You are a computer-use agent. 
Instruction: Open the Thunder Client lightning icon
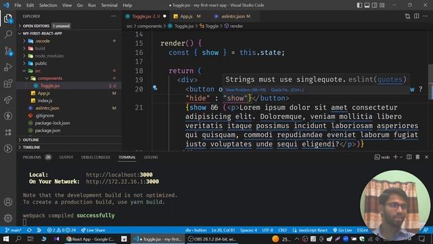click(8, 116)
